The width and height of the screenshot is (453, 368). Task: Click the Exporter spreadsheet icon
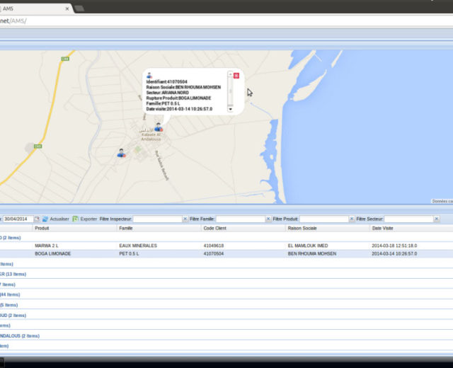click(x=75, y=219)
